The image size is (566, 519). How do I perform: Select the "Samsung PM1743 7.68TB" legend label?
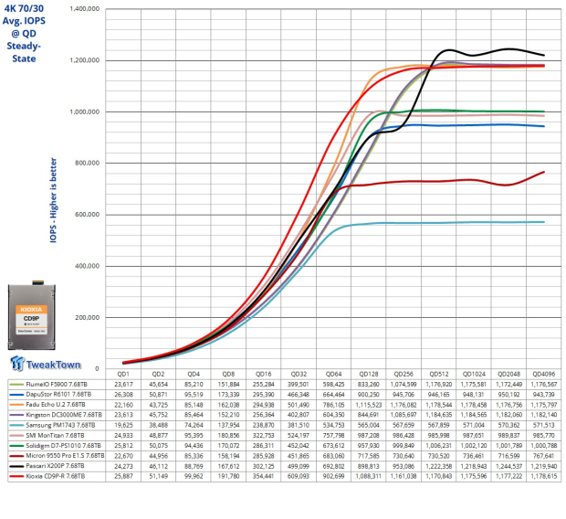[x=60, y=425]
